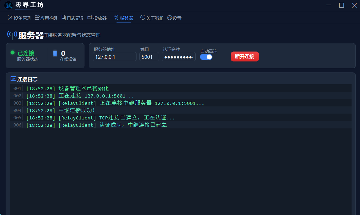Click the 服务器地址 input field
The width and height of the screenshot is (360, 215).
click(115, 57)
